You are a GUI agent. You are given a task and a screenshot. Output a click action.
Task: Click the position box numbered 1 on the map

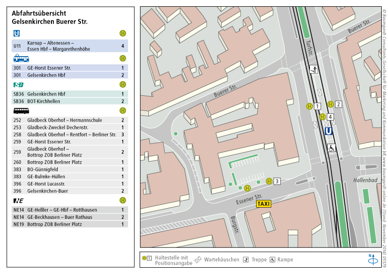pyautogui.click(x=317, y=106)
